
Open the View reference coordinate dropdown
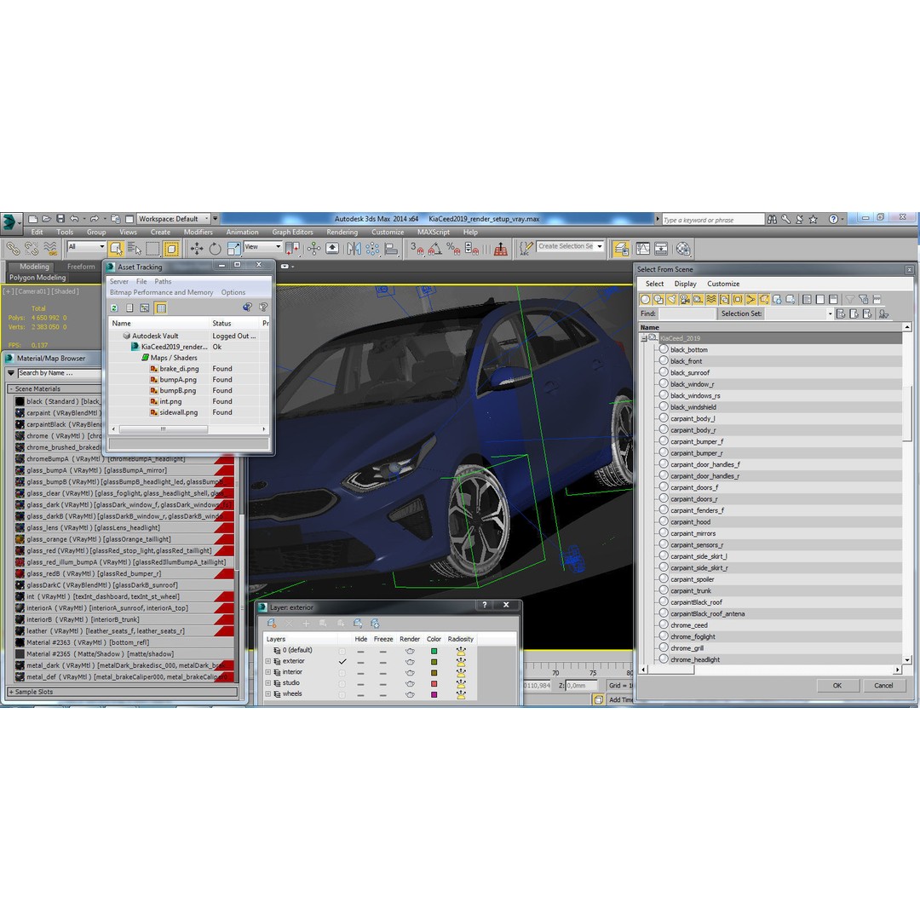tap(263, 246)
